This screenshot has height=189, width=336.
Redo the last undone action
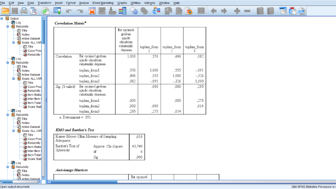point(80,11)
